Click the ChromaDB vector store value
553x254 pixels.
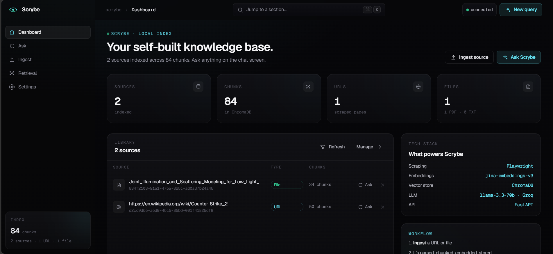click(x=522, y=185)
